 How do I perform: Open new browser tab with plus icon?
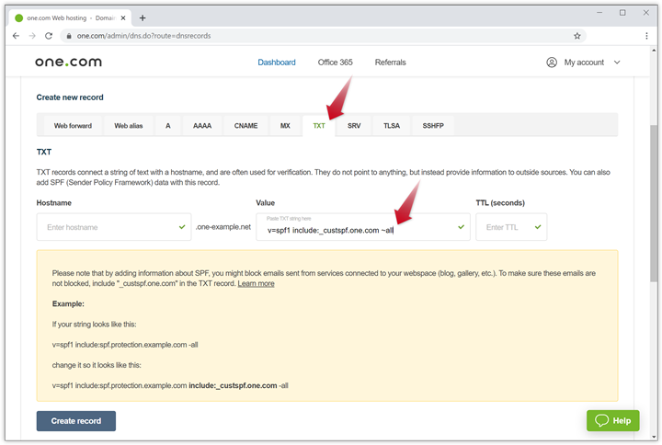[x=143, y=17]
